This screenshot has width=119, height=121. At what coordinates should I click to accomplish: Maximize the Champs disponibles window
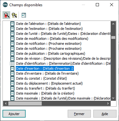coord(97,5)
